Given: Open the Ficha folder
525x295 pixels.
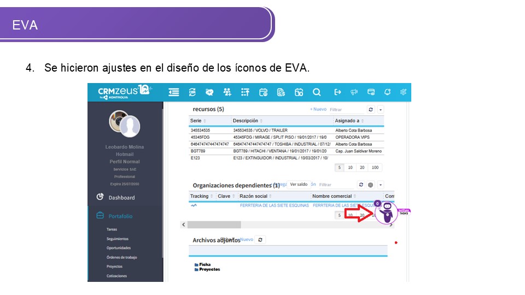Looking at the screenshot, I should (202, 264).
